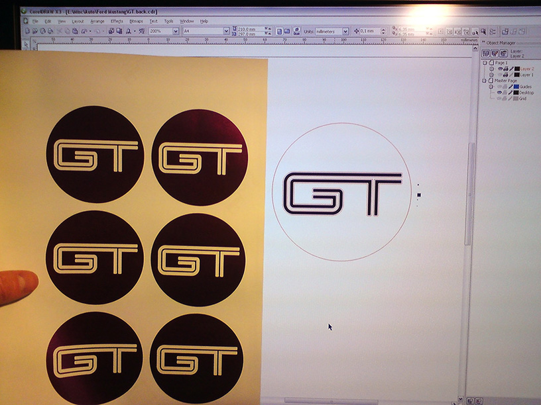Click the Open file icon

coord(35,31)
